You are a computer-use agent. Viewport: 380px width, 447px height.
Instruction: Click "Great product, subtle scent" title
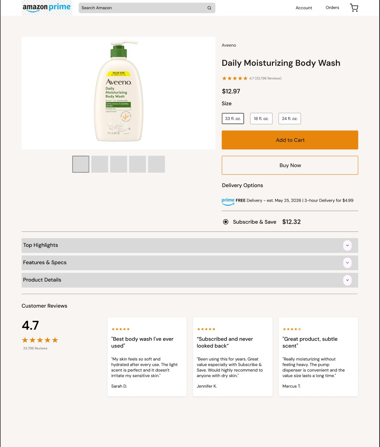[x=310, y=342]
